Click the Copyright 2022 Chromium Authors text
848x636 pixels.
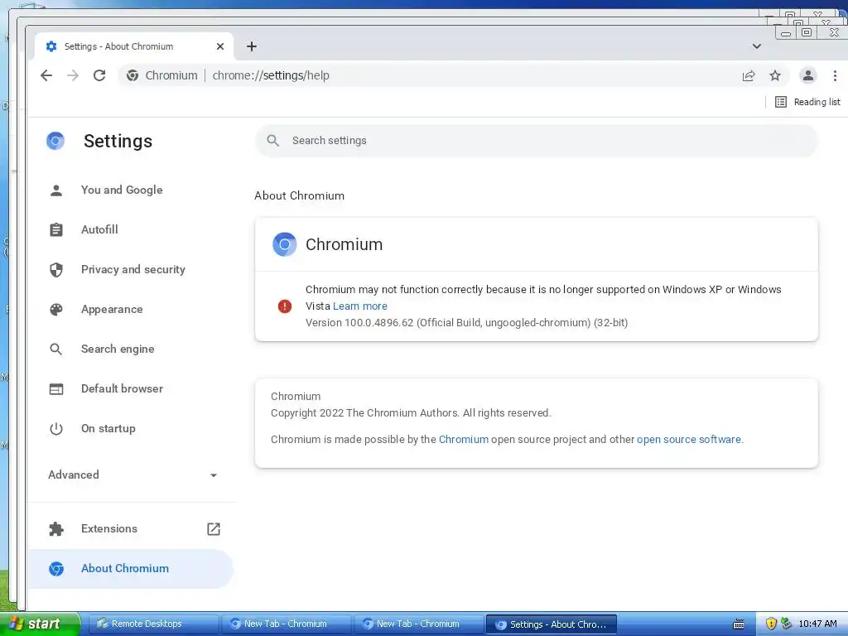click(x=411, y=413)
